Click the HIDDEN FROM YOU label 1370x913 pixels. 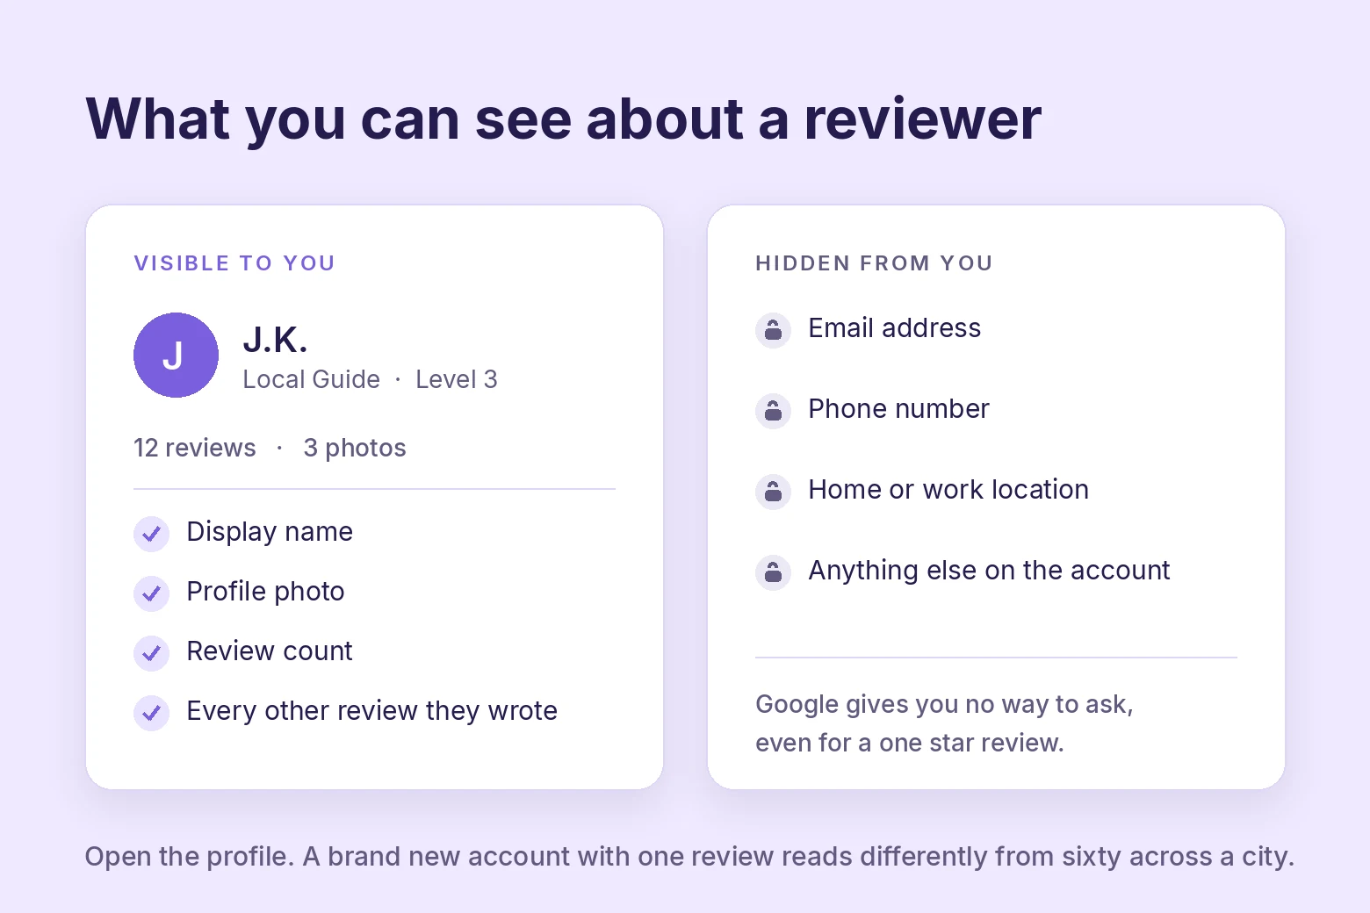[874, 263]
